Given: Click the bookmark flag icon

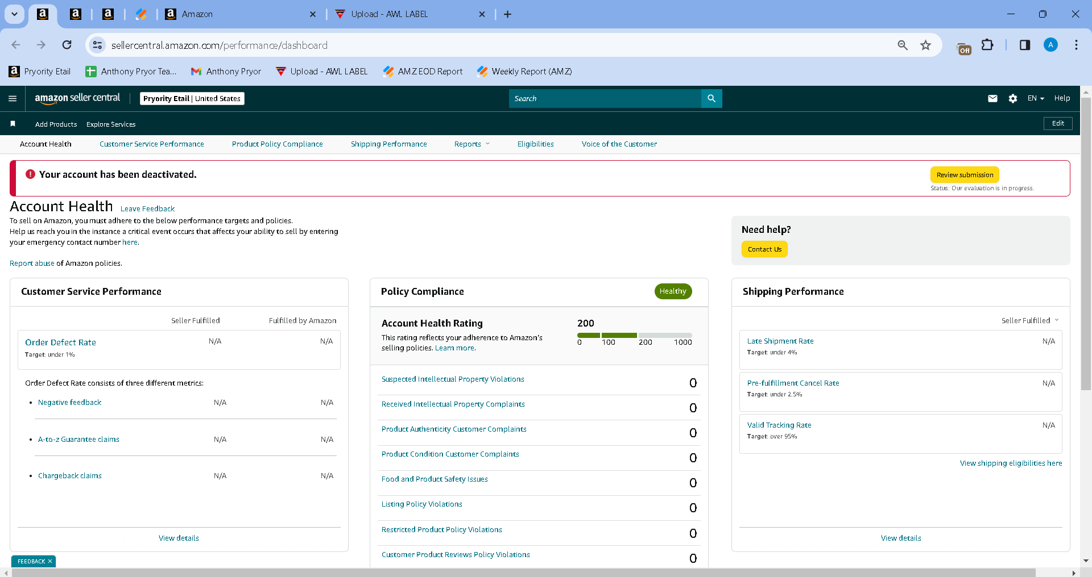Looking at the screenshot, I should click(x=13, y=124).
